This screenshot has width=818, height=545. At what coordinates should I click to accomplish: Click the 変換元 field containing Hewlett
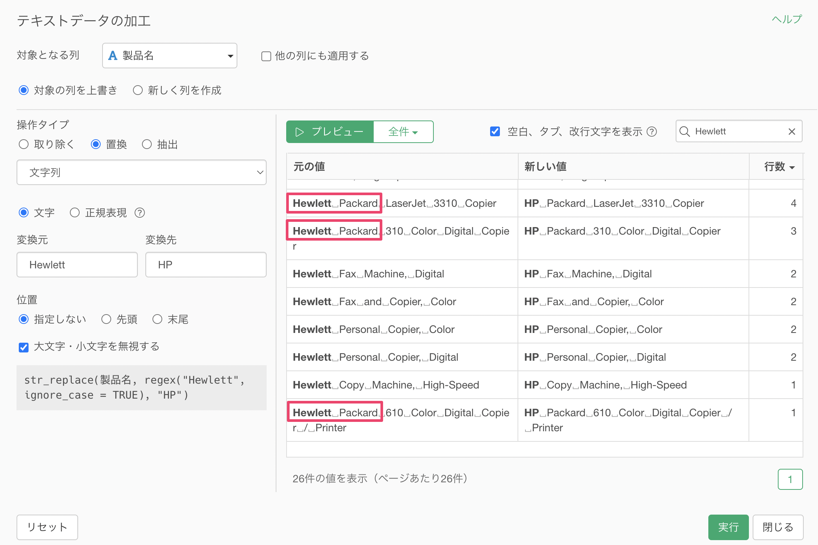click(77, 265)
